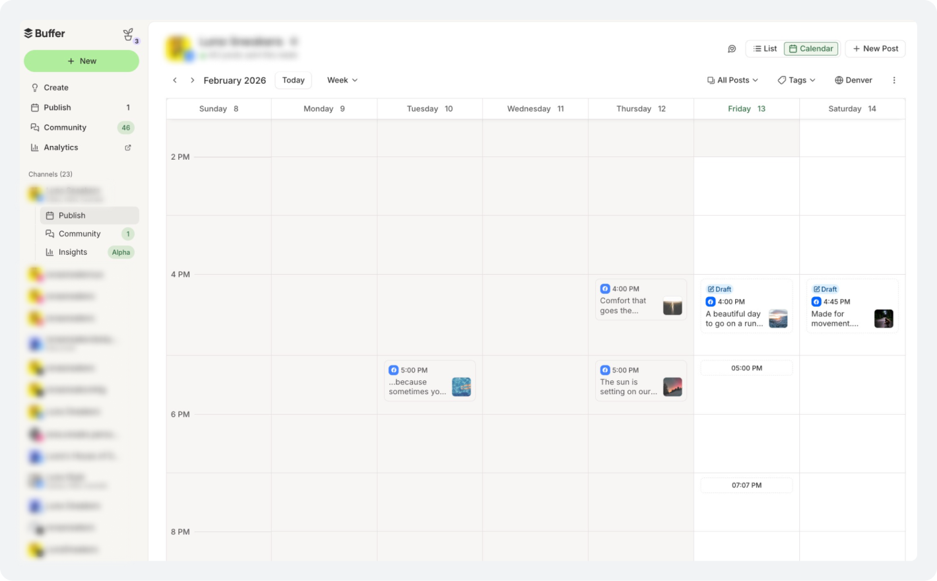The image size is (937, 581).
Task: Click the February 2026 date label
Action: pos(235,81)
